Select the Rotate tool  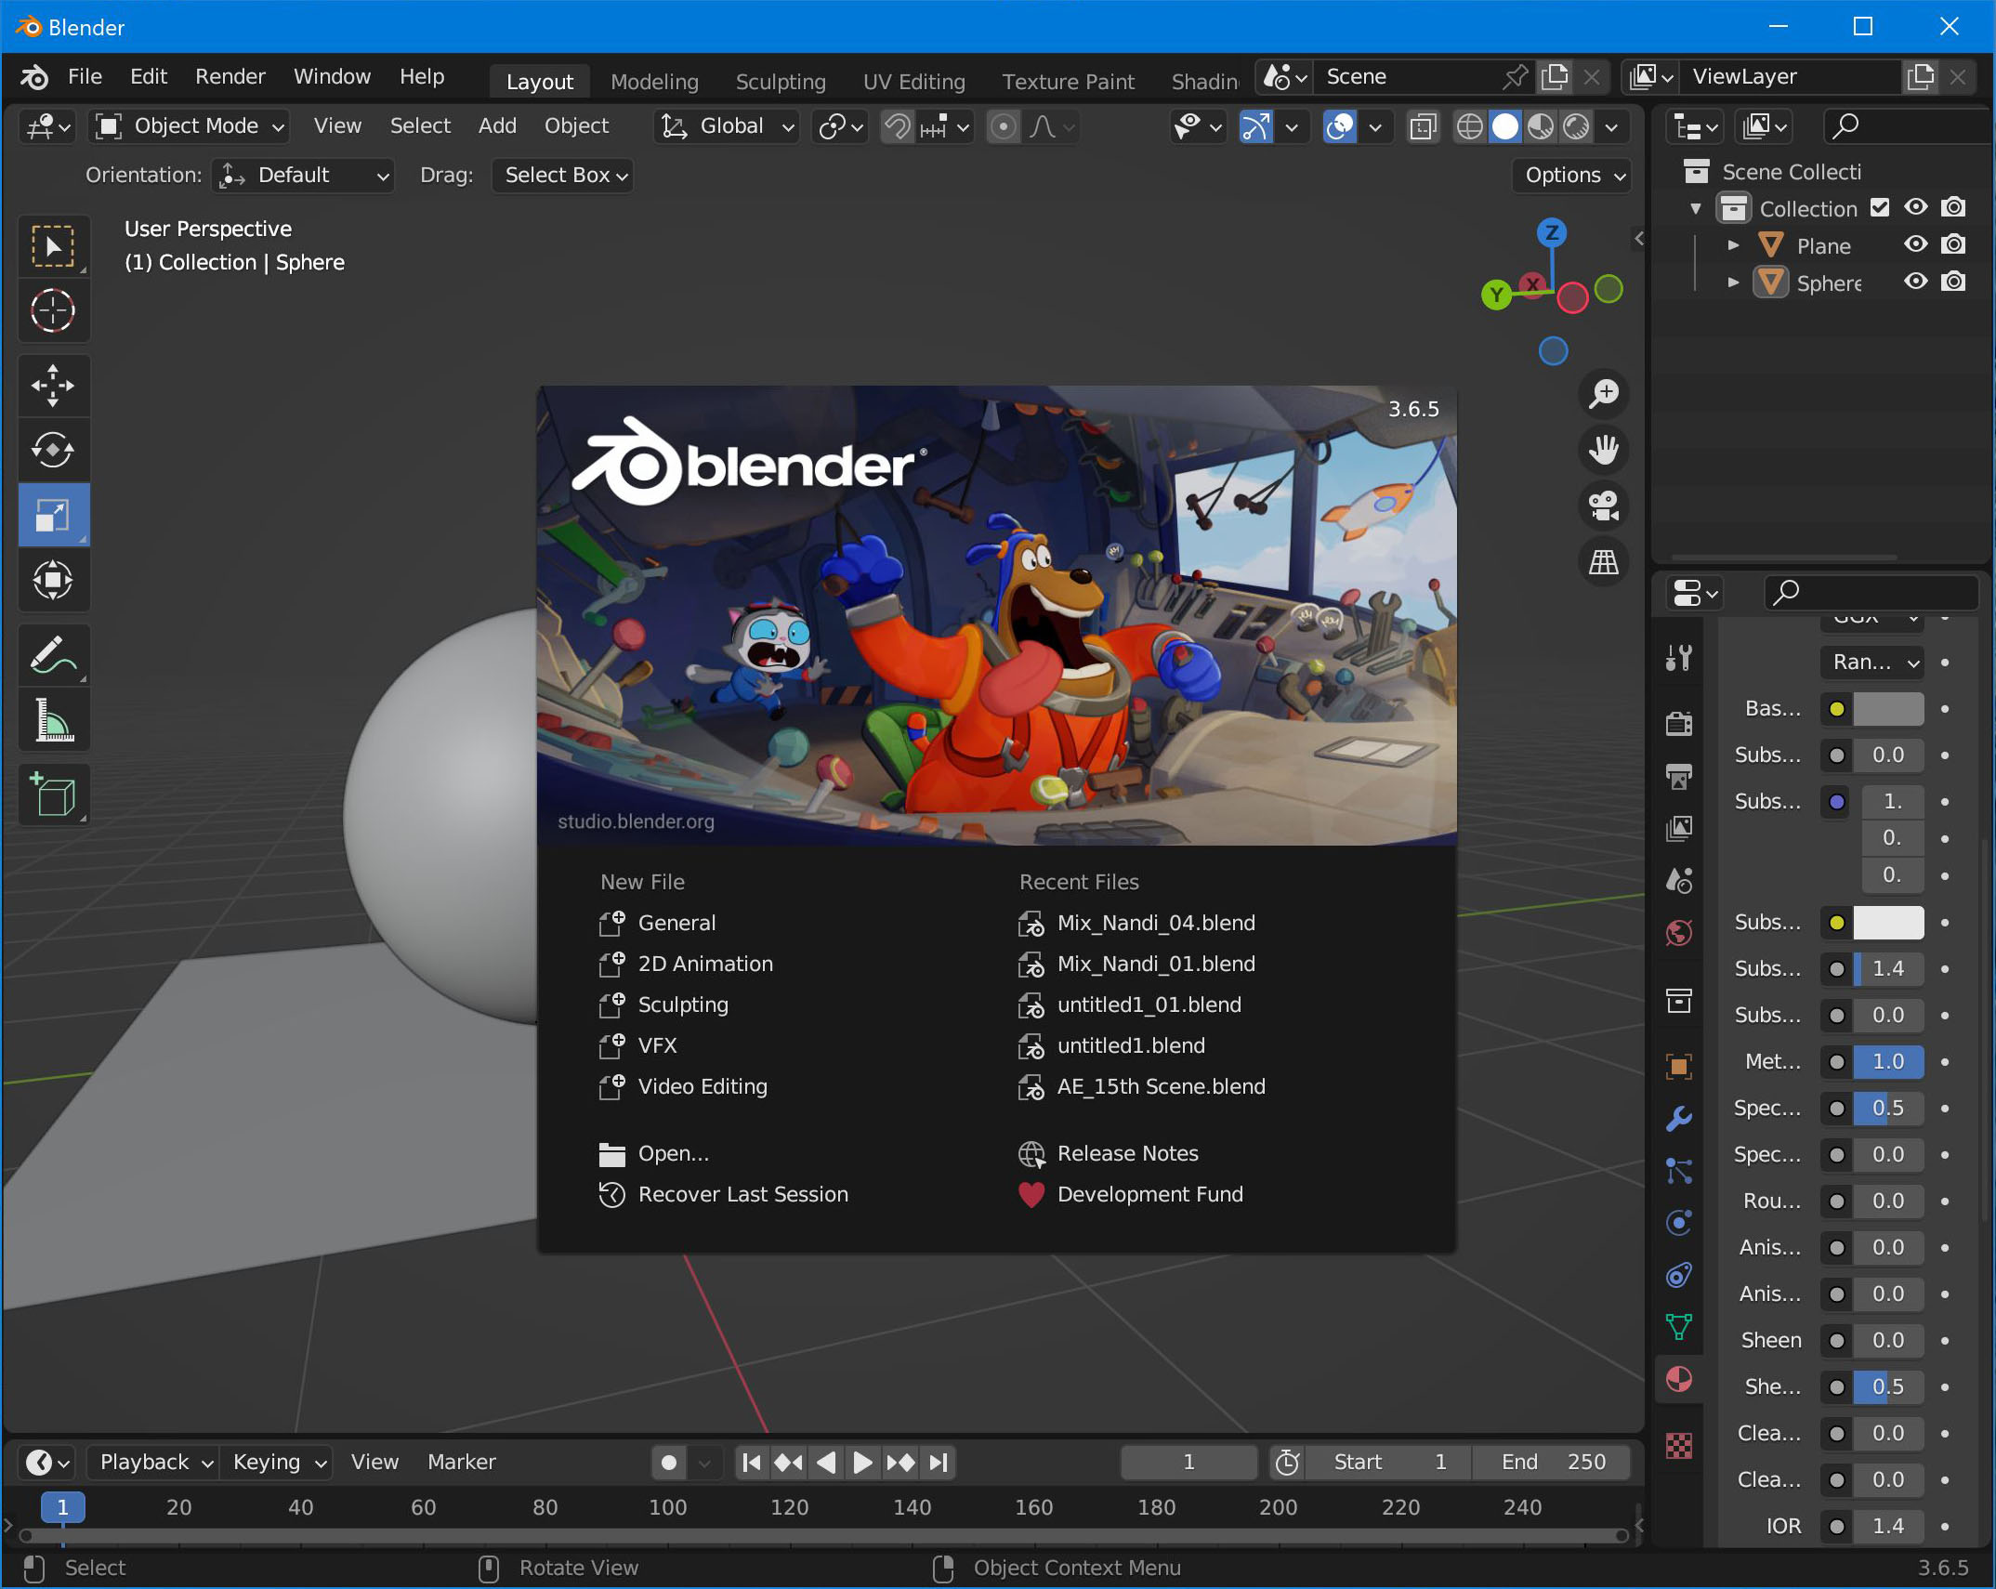pyautogui.click(x=53, y=450)
